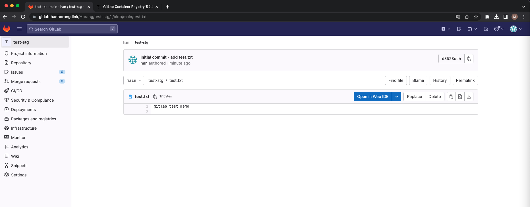Click the test-stg breadcrumb link
Screen dimensions: 530x207
coord(141,42)
